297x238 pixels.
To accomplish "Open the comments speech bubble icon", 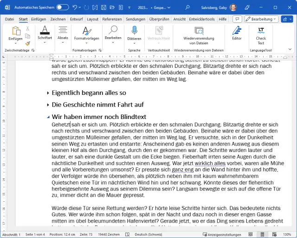I will [x=237, y=19].
